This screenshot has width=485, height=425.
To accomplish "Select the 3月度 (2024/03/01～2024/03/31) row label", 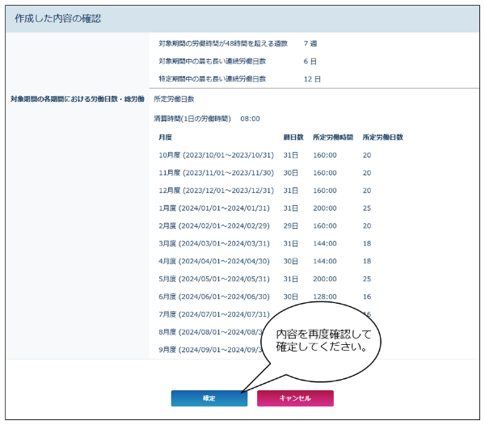I will (213, 244).
